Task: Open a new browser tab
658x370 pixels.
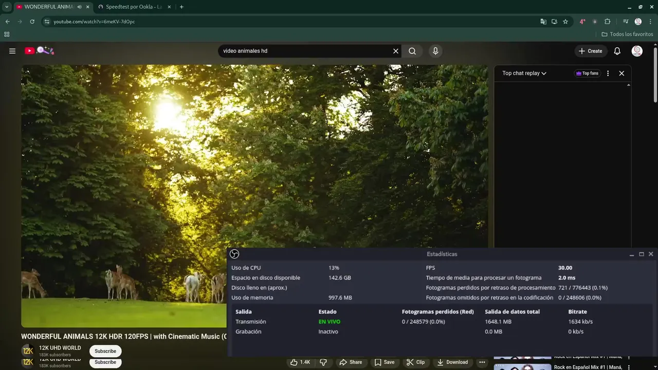Action: 181,7
